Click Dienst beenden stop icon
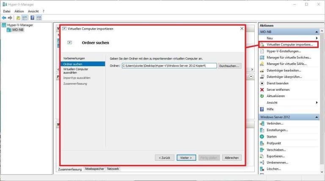Image resolution: width=325 pixels, height=181 pixels. (x=262, y=83)
